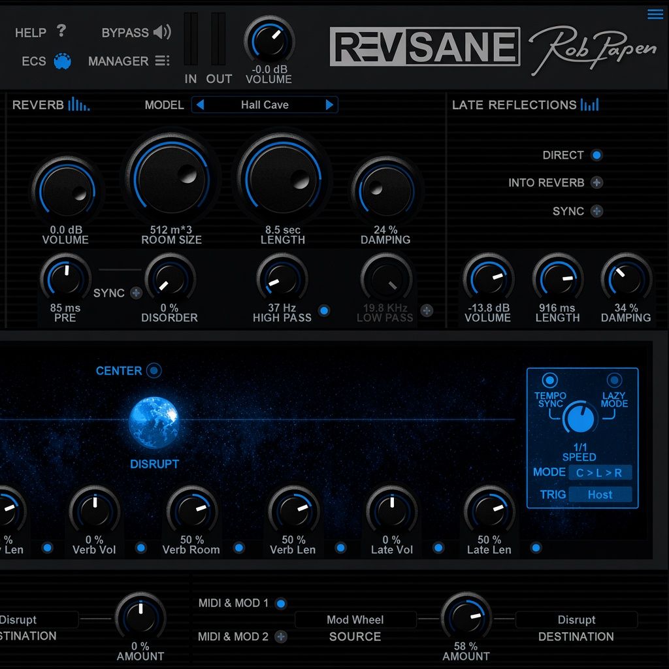Screen dimensions: 669x669
Task: Enable Lazy Mode toggle
Action: click(x=614, y=380)
